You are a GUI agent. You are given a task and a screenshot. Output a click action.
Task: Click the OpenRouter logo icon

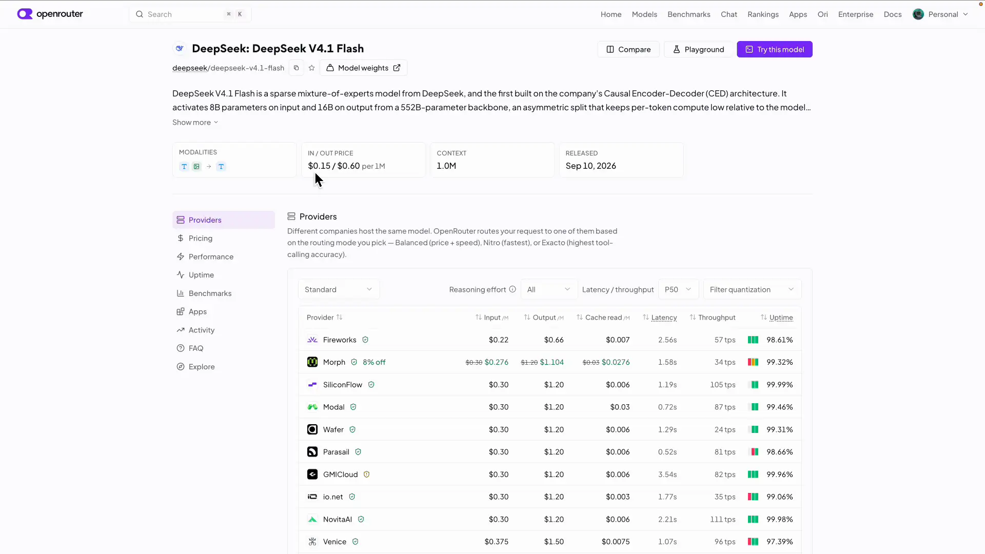pos(25,14)
